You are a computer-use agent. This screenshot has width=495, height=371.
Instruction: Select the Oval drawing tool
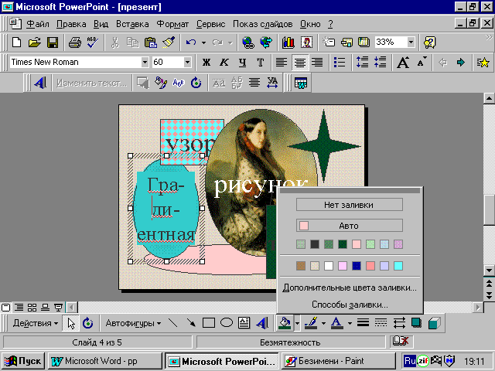click(x=227, y=323)
